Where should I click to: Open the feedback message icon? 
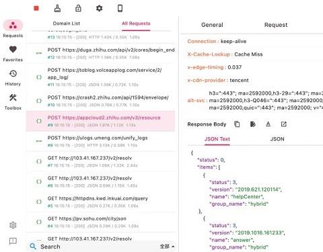click(13, 241)
